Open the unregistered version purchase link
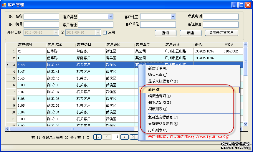The height and width of the screenshot is (152, 253). pos(188,137)
